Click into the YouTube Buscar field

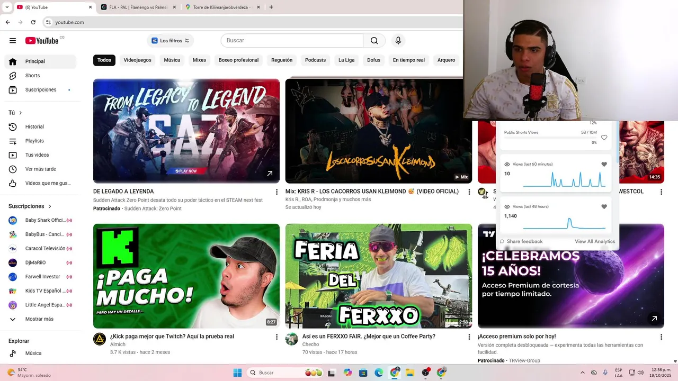click(292, 41)
